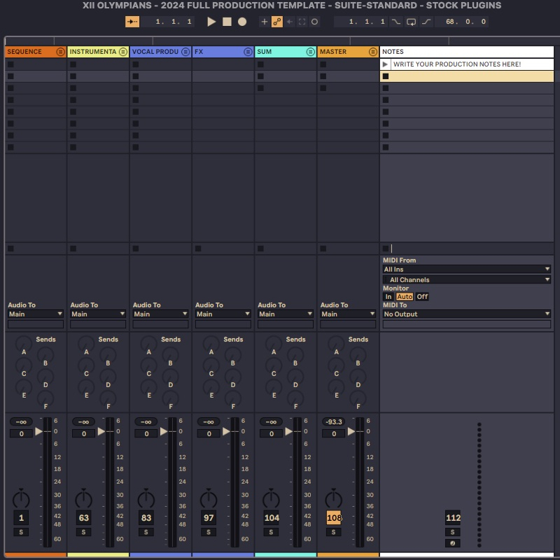Click the plus icon next to transport controls

point(264,22)
